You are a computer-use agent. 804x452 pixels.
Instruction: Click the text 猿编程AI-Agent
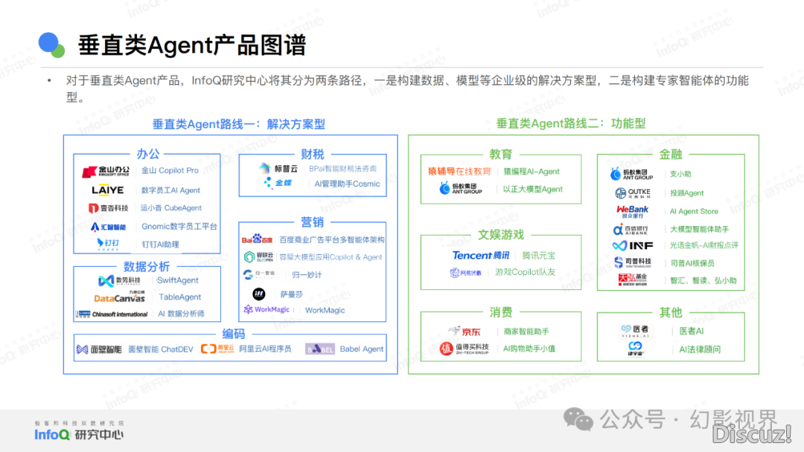coord(532,172)
